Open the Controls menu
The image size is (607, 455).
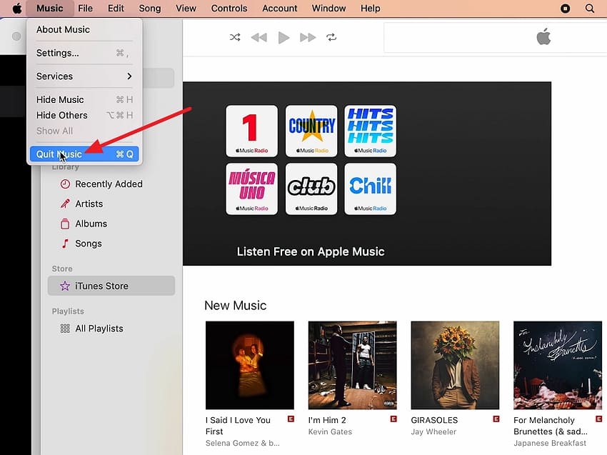pos(229,8)
